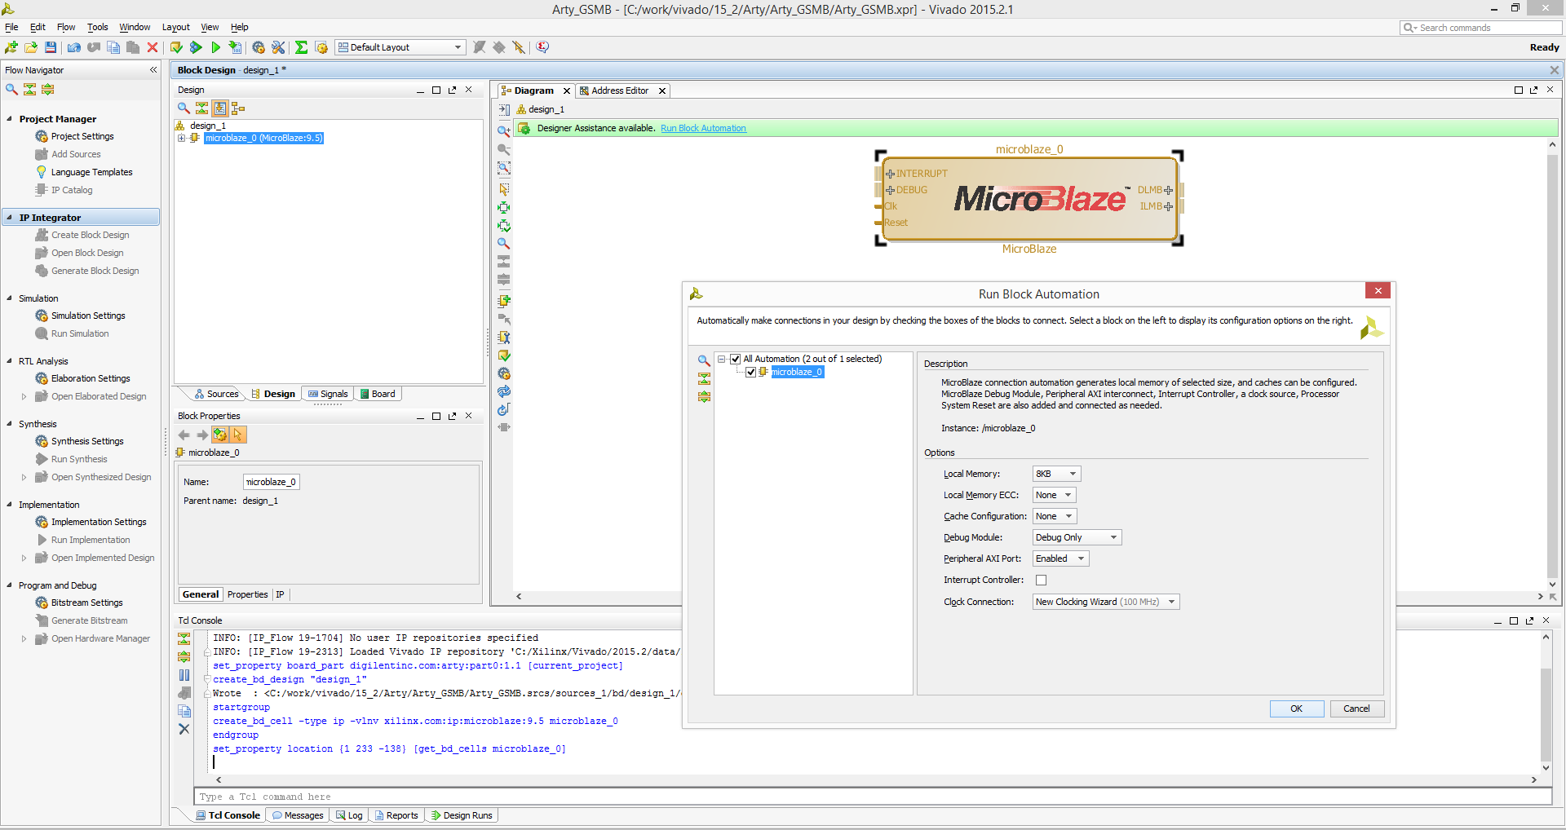Open the Debug Module dropdown
Screen dimensions: 1566x830
[x=1077, y=537]
